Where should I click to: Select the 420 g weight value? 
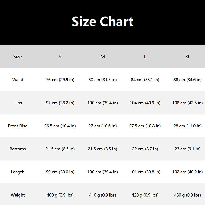(x=145, y=195)
